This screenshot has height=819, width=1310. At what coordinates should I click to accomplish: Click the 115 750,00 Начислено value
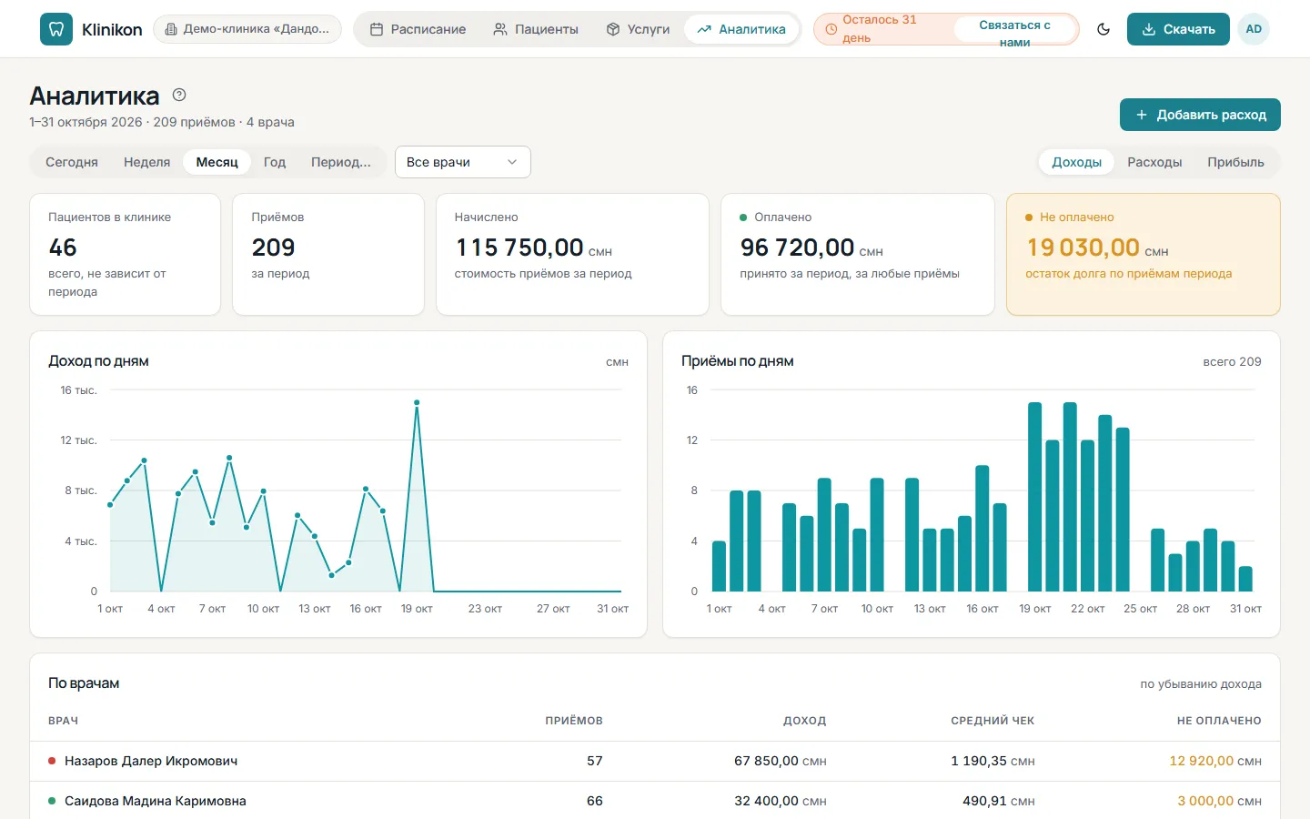[519, 248]
